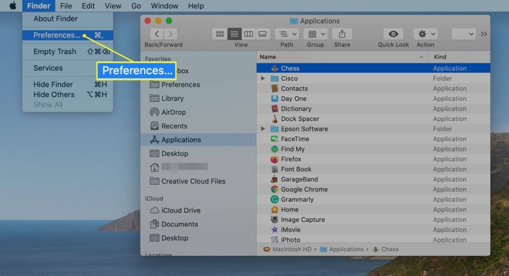Open the Finder menu title
This screenshot has height=276, width=509.
click(39, 6)
